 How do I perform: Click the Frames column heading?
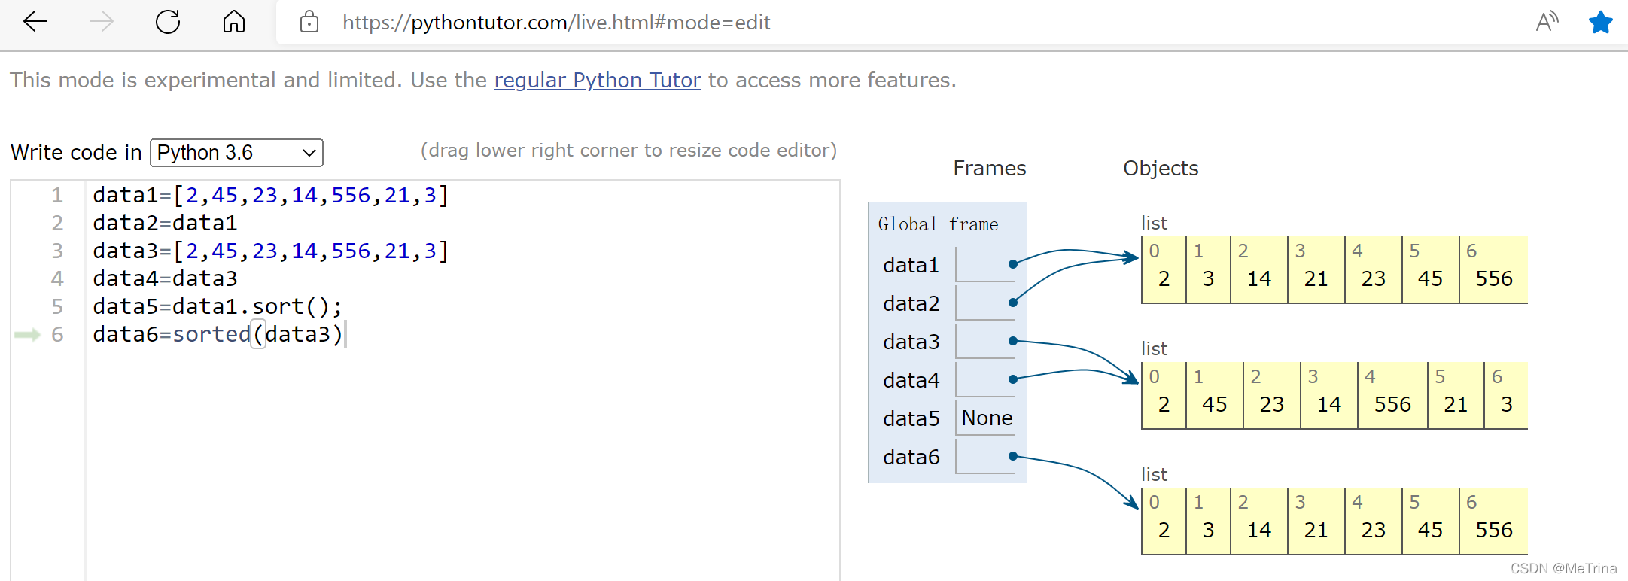989,168
